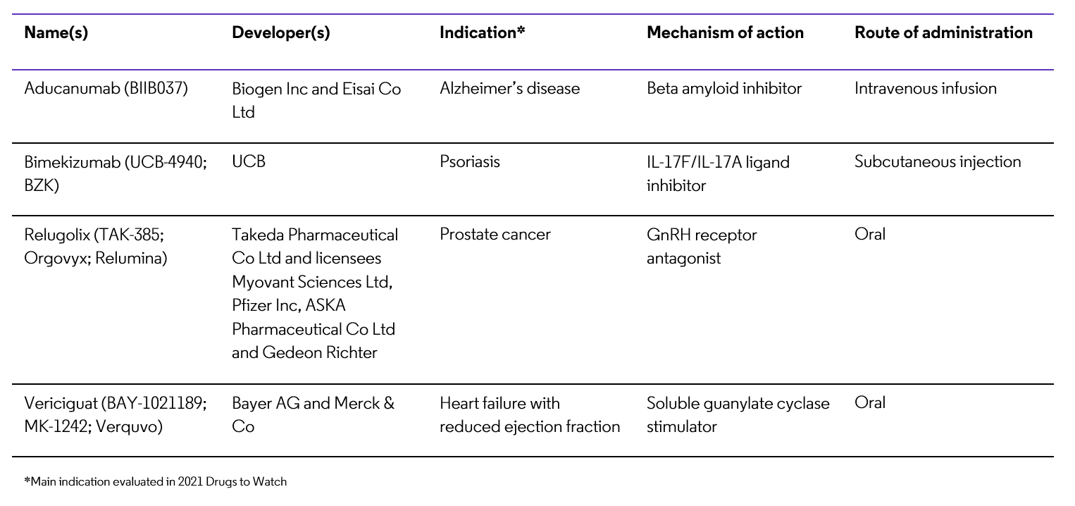Click the Alzheimer's disease indication
This screenshot has width=1075, height=506.
coord(509,89)
